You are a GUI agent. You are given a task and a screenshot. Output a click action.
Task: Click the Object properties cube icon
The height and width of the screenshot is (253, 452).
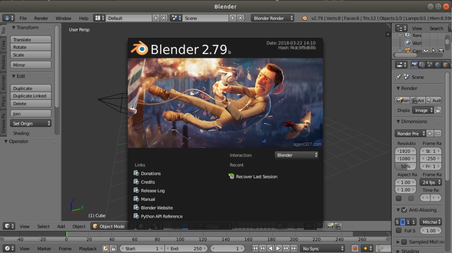445,64
